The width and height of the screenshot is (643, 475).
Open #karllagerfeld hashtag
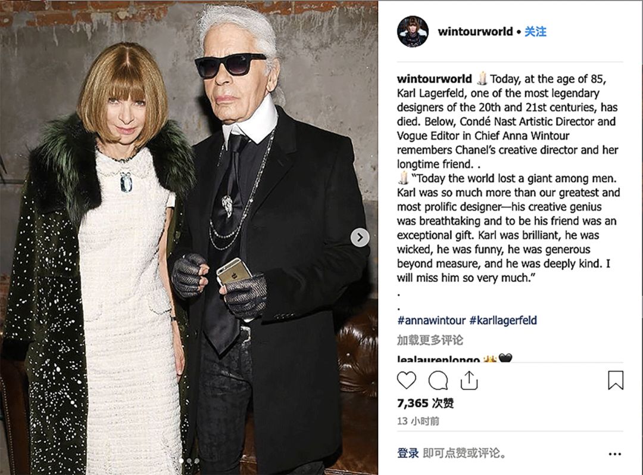(x=503, y=320)
